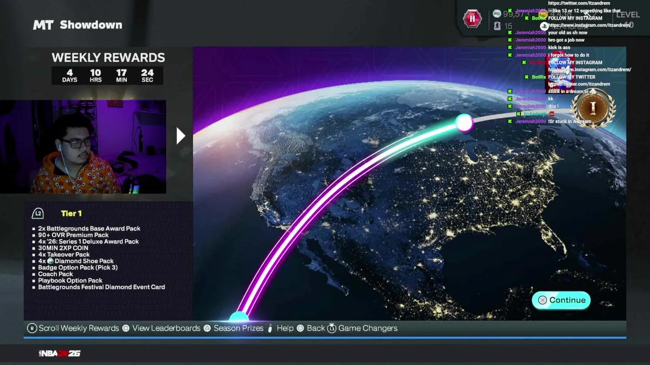Click chat message 'I forgot how to do it'

569,55
